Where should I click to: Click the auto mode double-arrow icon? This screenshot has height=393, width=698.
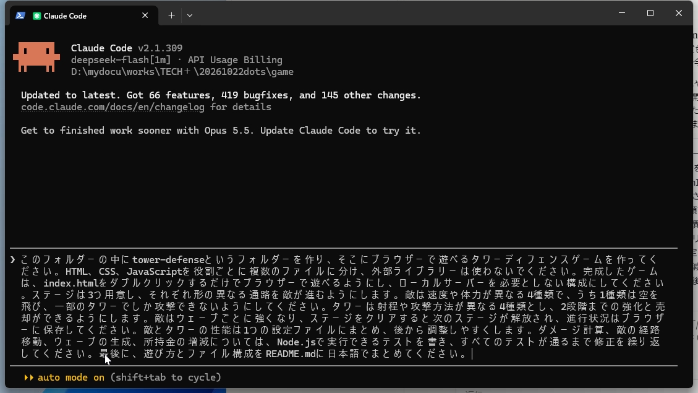point(28,378)
